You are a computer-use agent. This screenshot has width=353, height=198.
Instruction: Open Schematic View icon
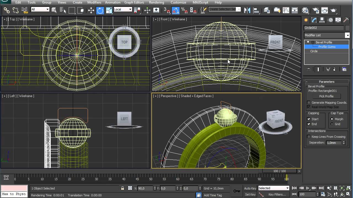tap(295, 10)
